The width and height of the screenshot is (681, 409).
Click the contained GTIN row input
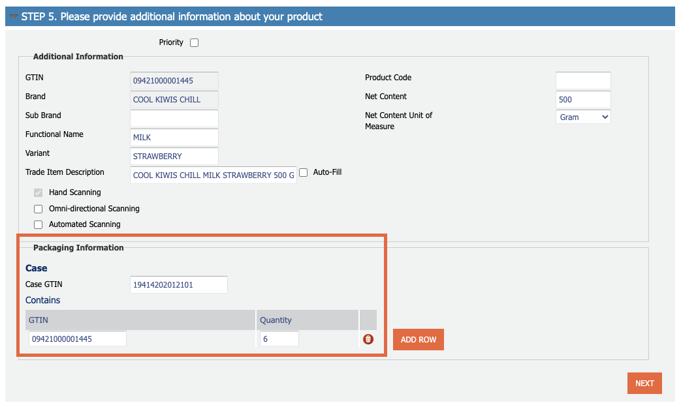[77, 339]
